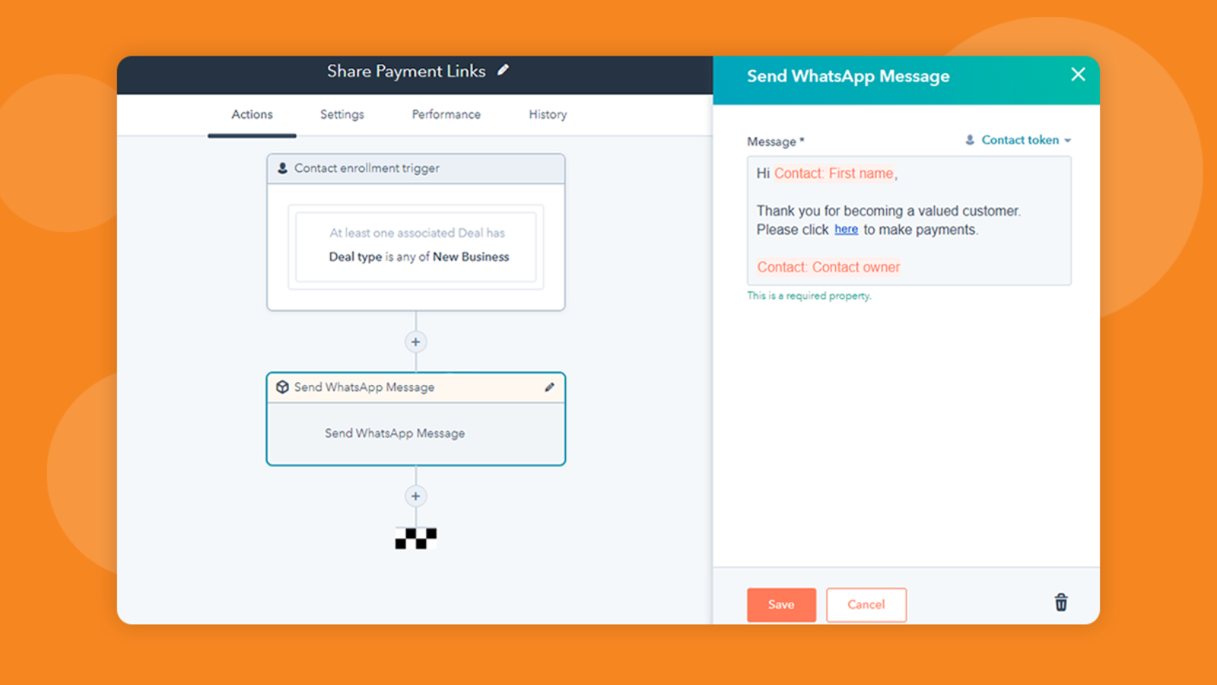This screenshot has height=685, width=1217.
Task: Click the contact token person icon
Action: (x=969, y=140)
